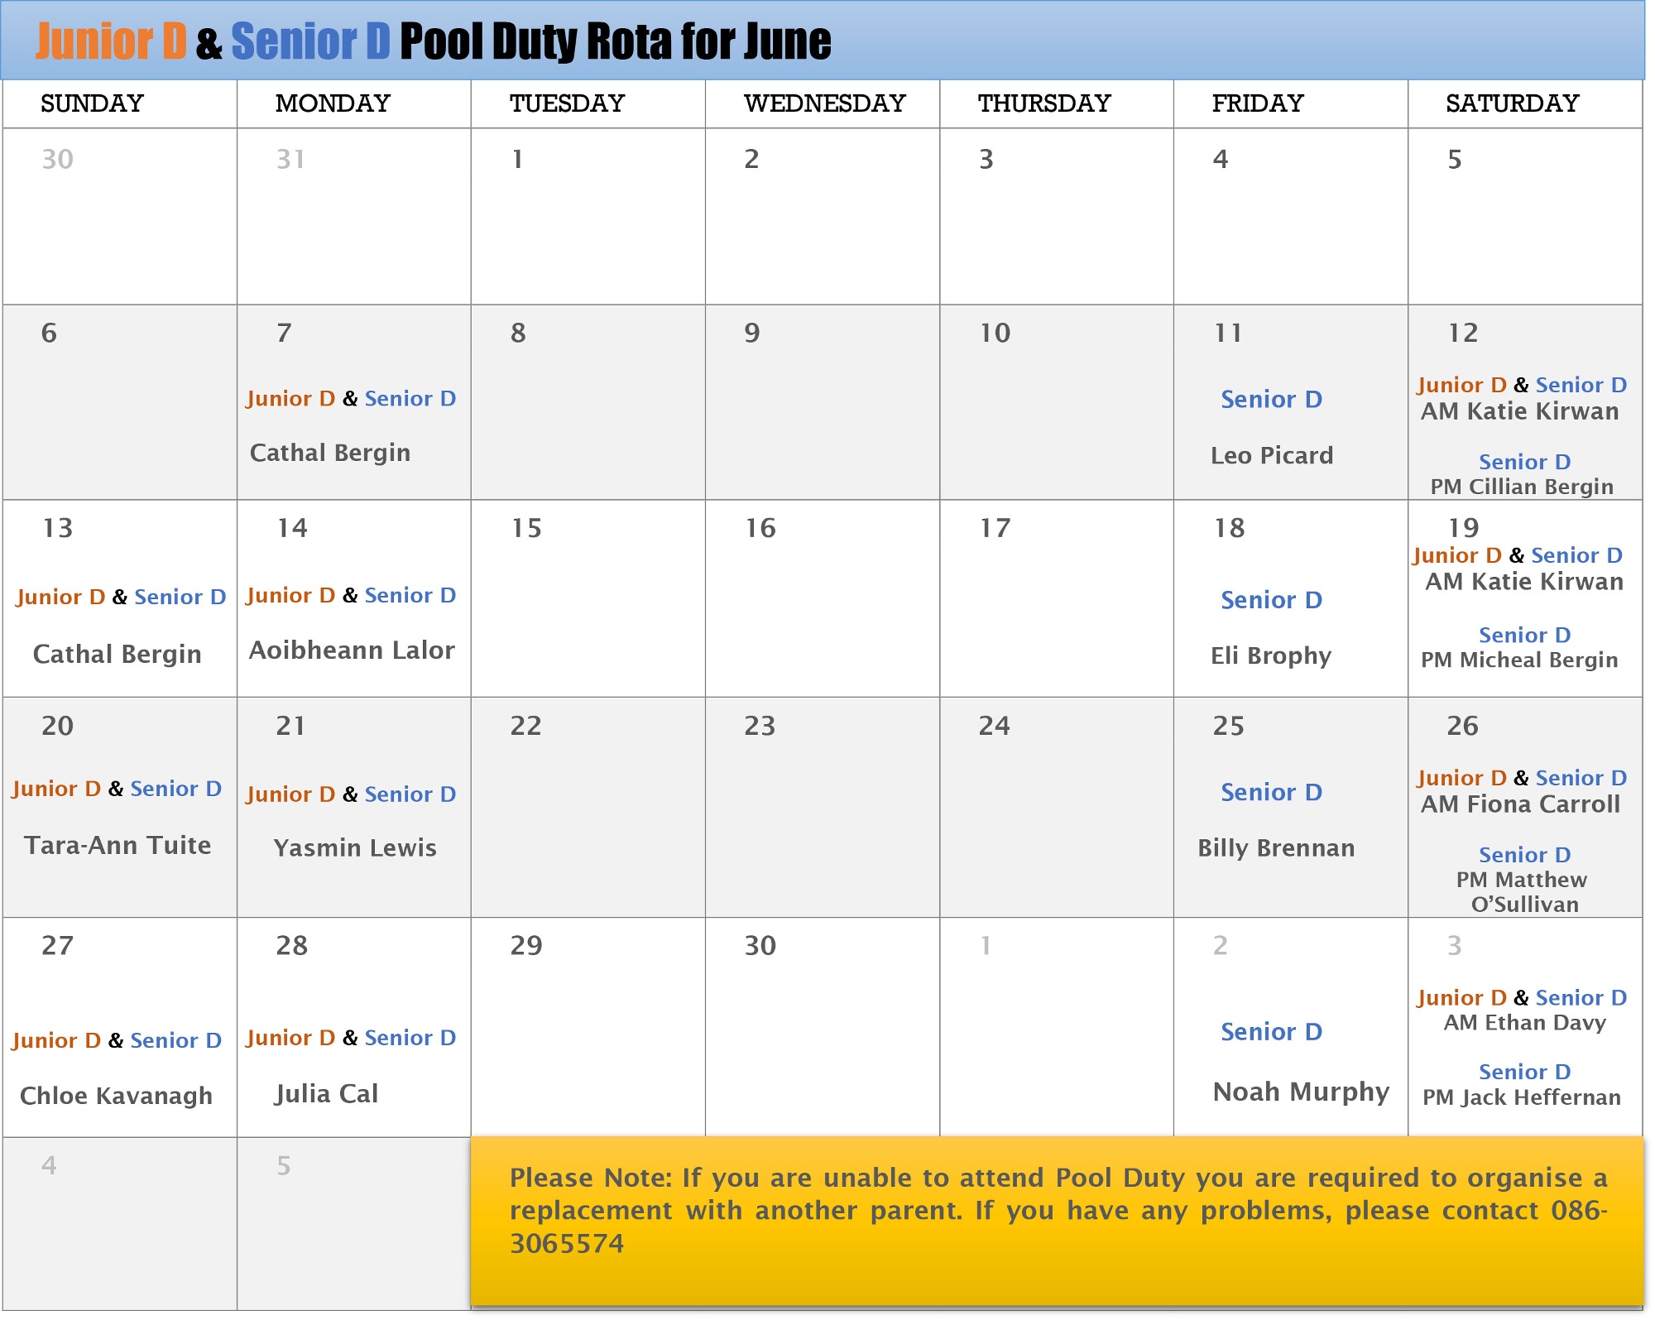The image size is (1655, 1320).
Task: Select the empty Tuesday 15 cell
Action: [x=588, y=612]
